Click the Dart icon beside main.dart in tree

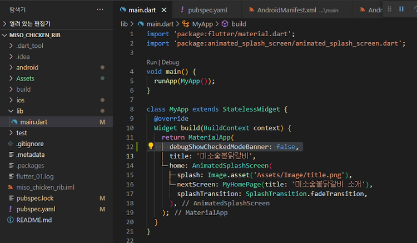[x=14, y=122]
